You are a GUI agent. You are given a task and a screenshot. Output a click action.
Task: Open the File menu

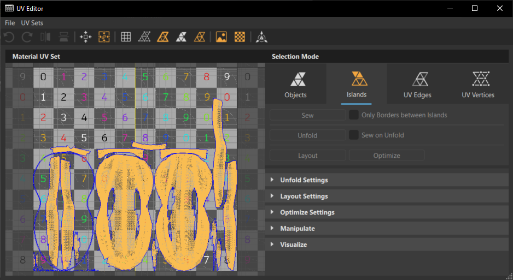tap(10, 23)
